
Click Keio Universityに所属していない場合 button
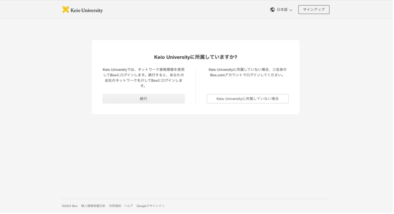point(247,99)
